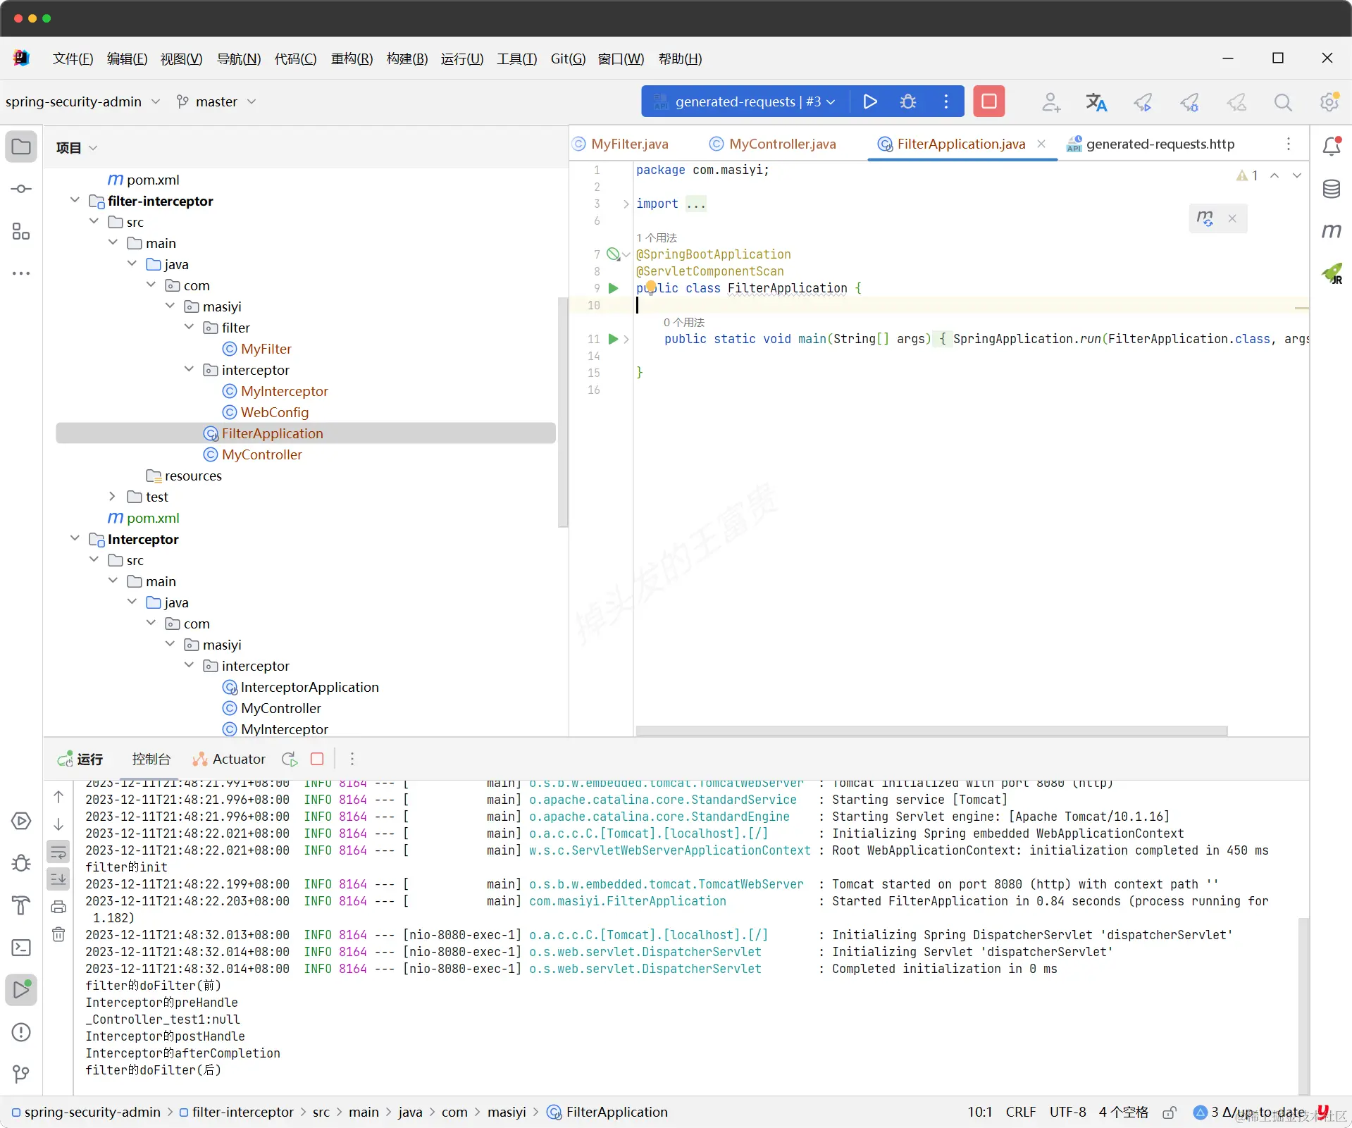This screenshot has height=1128, width=1352.
Task: Switch to the Actuator tab
Action: tap(229, 759)
